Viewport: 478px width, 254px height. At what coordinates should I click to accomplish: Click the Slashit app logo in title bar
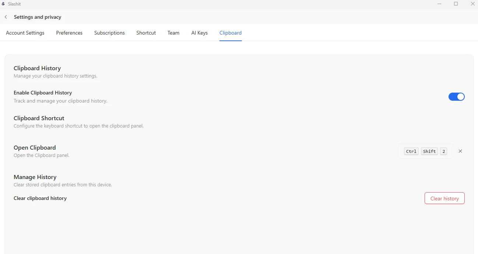coord(3,4)
